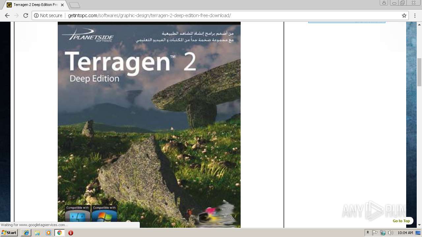Open Windows Media Player from taskbar

coord(48,233)
